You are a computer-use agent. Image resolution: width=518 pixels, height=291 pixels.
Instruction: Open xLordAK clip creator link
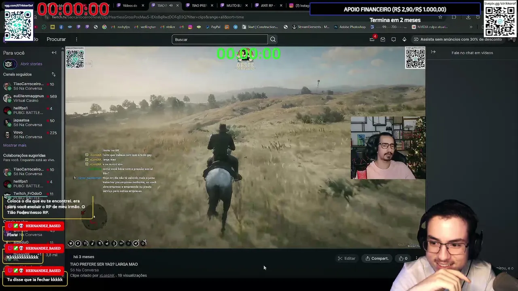click(107, 276)
